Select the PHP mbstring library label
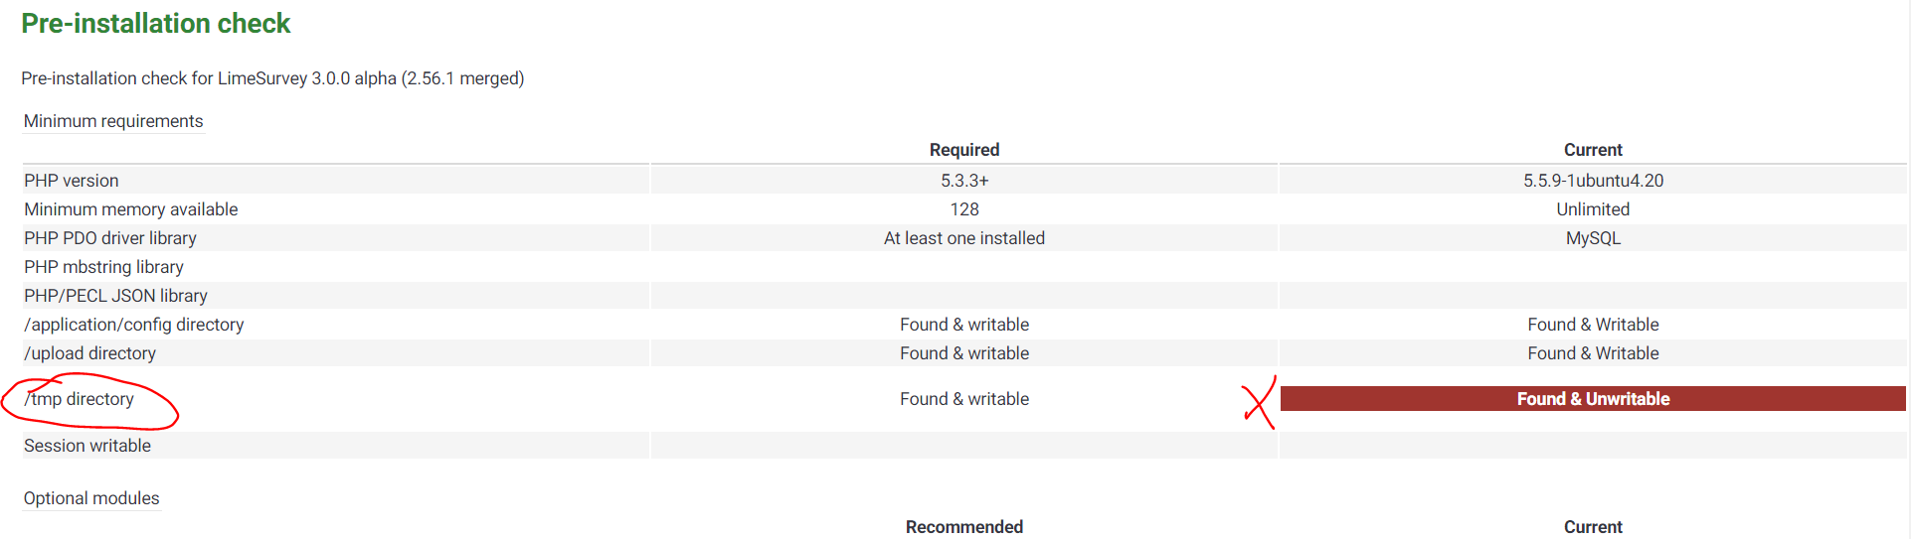The height and width of the screenshot is (539, 1911). coord(104,267)
